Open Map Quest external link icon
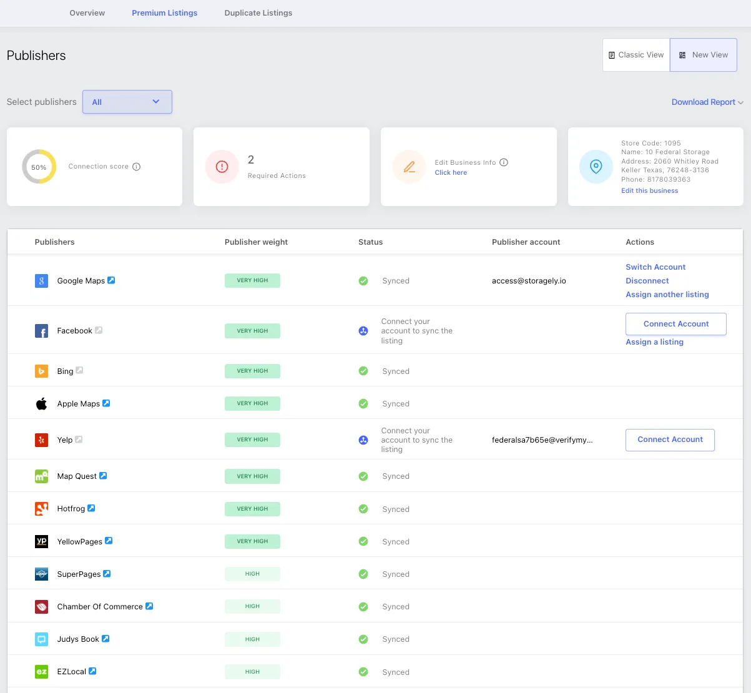Screen dimensions: 751x693 (103, 476)
